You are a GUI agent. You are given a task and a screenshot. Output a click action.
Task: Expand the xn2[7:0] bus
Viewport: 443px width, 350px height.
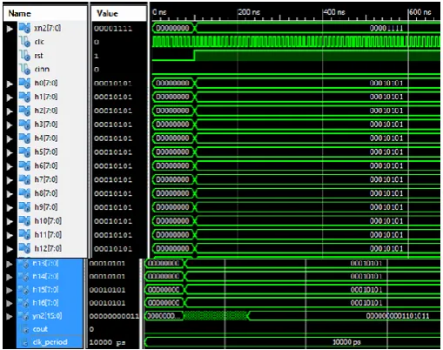[x=10, y=29]
